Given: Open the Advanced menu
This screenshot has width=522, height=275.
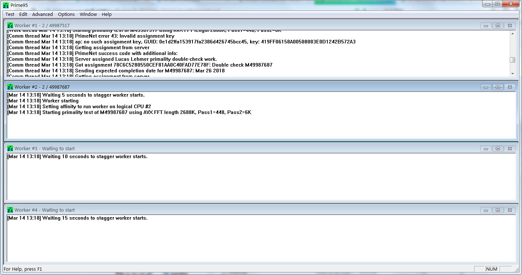Looking at the screenshot, I should [42, 14].
